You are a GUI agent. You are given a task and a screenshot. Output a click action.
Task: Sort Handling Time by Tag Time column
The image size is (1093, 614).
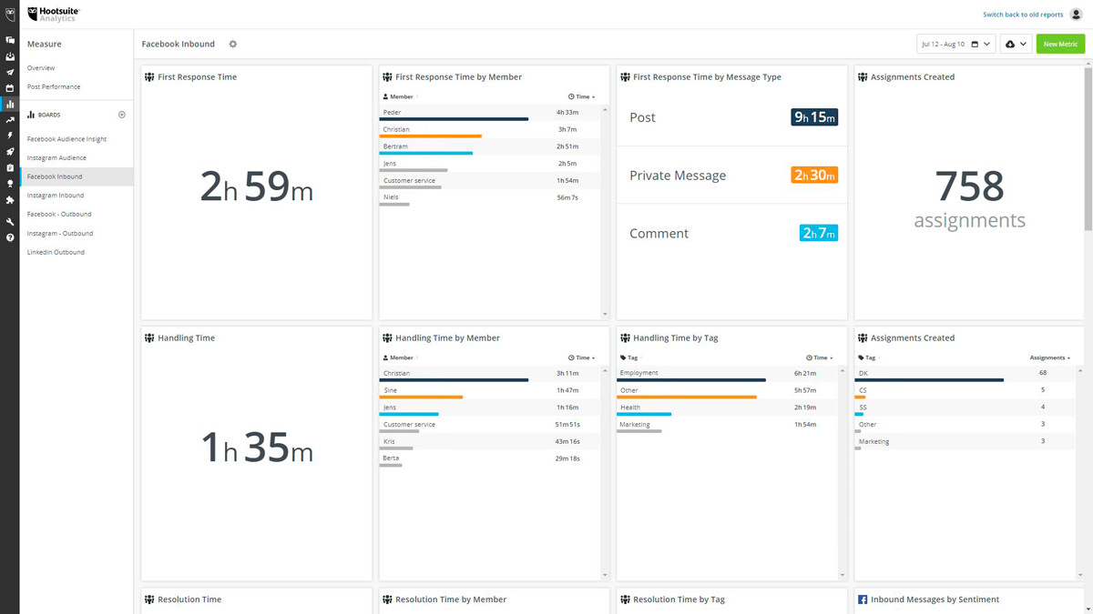coord(820,357)
